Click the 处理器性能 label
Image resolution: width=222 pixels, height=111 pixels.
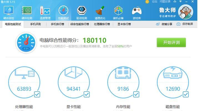tap(24, 107)
